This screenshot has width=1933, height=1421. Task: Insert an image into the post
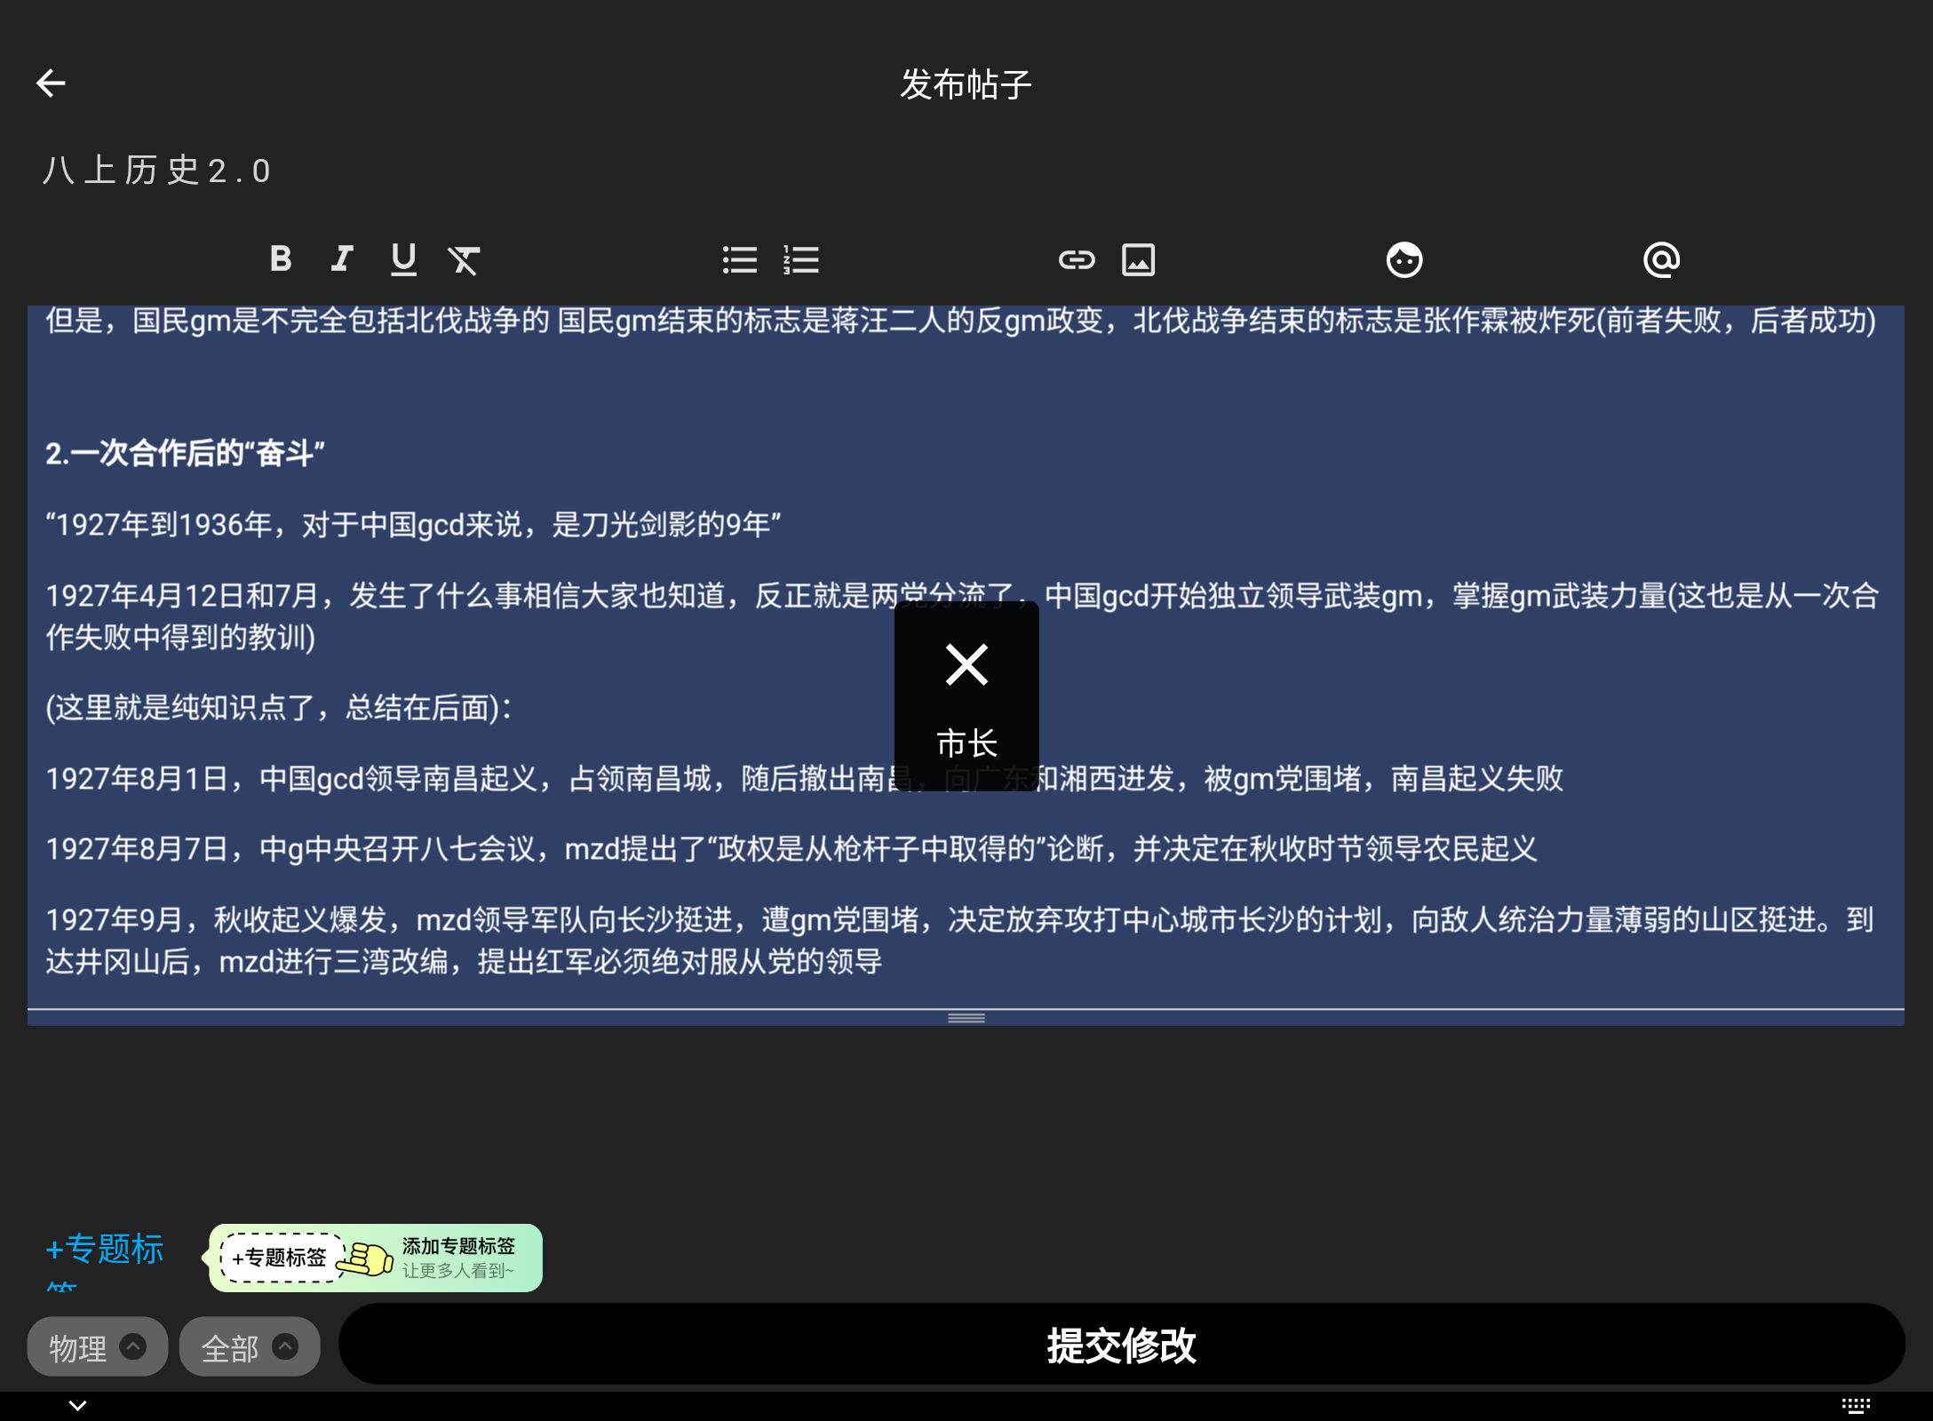click(x=1139, y=259)
